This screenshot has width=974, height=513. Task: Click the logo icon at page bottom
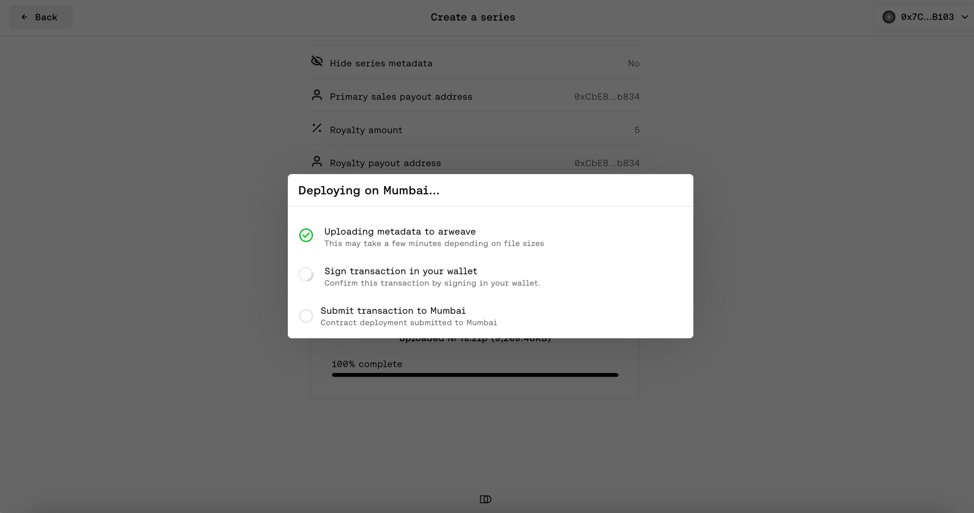(486, 499)
